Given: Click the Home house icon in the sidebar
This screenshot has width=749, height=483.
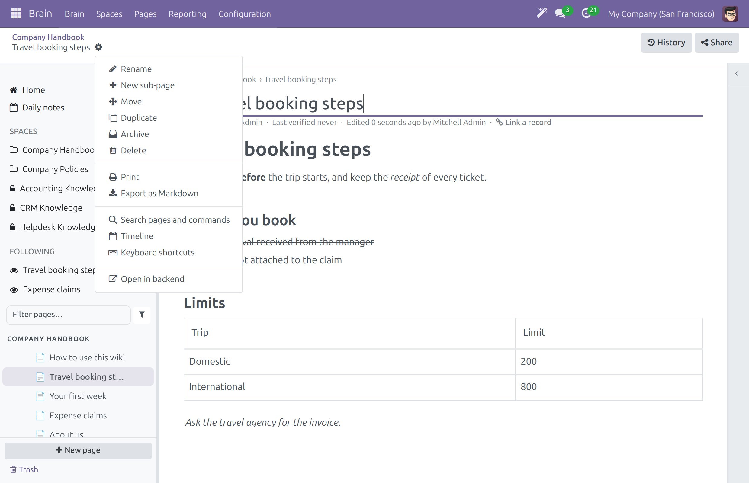Looking at the screenshot, I should click(x=14, y=90).
